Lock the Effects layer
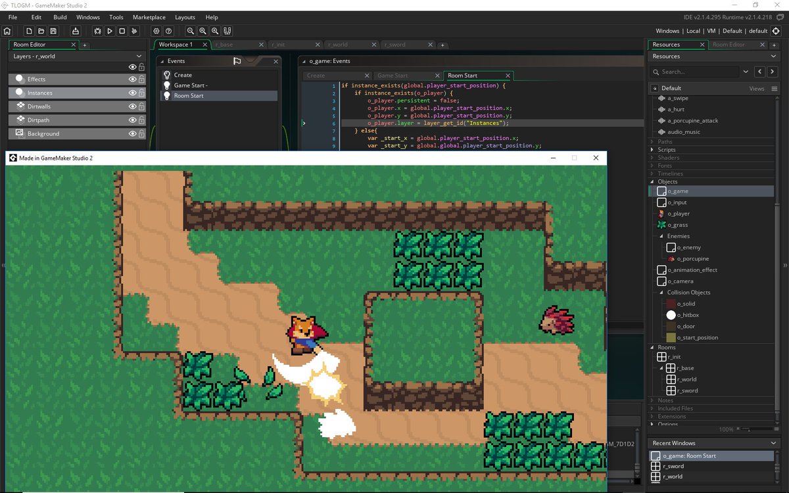This screenshot has height=493, width=789. click(x=141, y=79)
